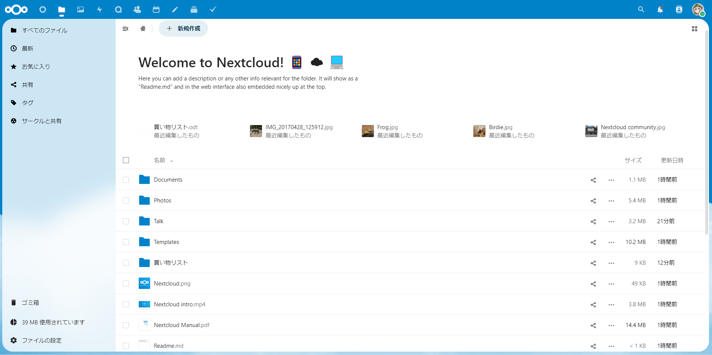Select the Templates folder checkbox

(126, 242)
